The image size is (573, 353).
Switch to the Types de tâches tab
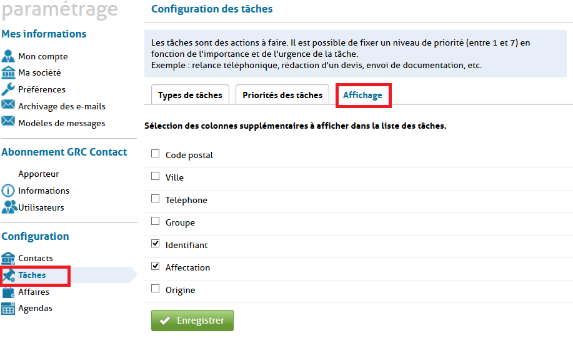(190, 95)
